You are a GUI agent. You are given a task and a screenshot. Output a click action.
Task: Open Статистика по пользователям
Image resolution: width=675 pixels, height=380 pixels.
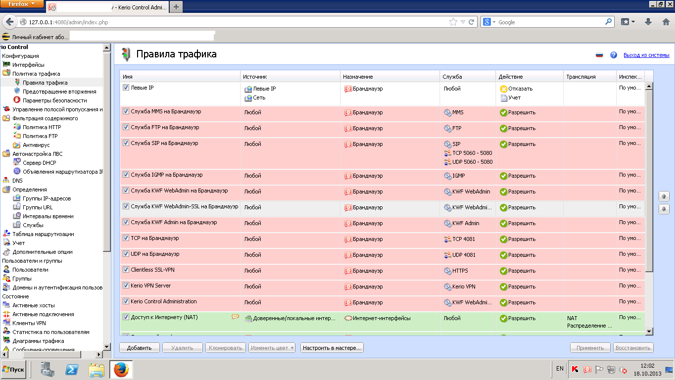click(51, 332)
